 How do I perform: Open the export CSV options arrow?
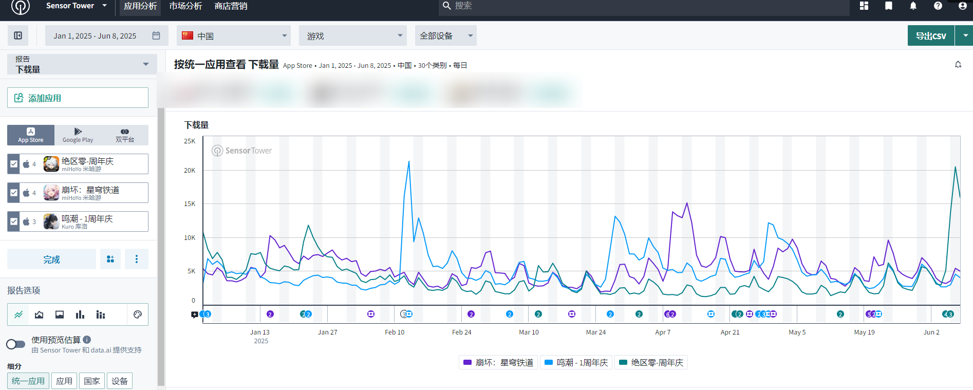965,35
